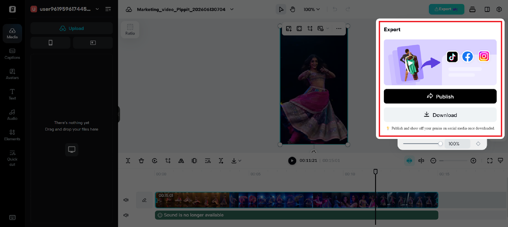Expand the user account dropdown
The image size is (508, 227).
[97, 9]
